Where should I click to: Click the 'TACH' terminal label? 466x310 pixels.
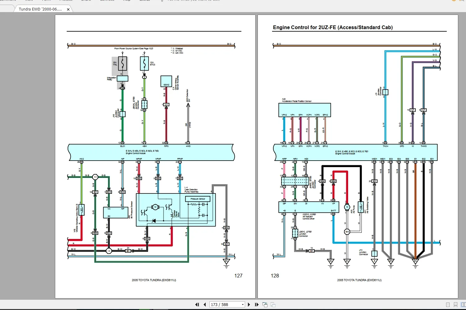385,146
